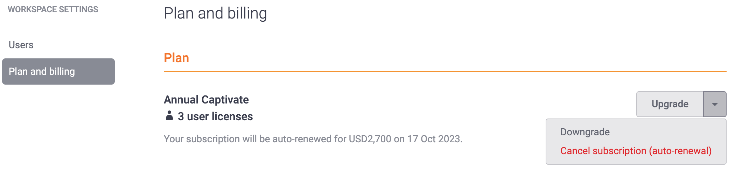Select Cancel subscription (auto-renewal)
735x172 pixels.
[x=636, y=151]
